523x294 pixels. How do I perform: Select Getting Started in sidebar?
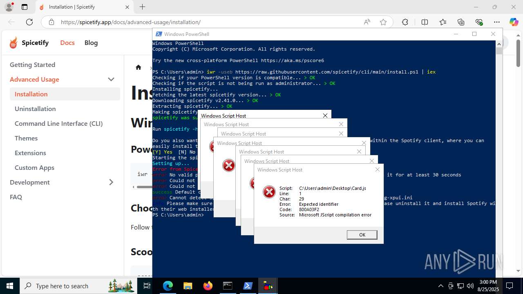pyautogui.click(x=32, y=65)
